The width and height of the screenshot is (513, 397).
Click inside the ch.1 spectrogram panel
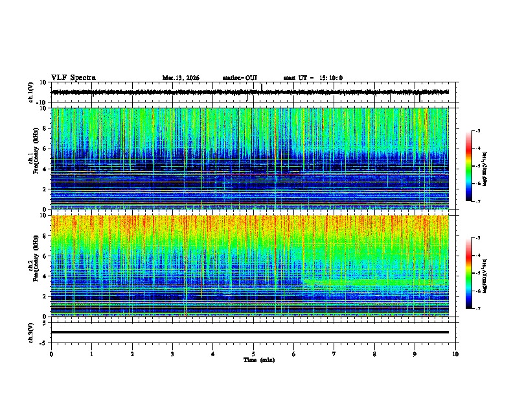pos(250,158)
